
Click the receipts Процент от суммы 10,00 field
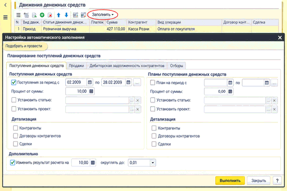(77, 91)
